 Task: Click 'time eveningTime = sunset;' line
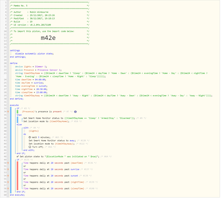31,86
